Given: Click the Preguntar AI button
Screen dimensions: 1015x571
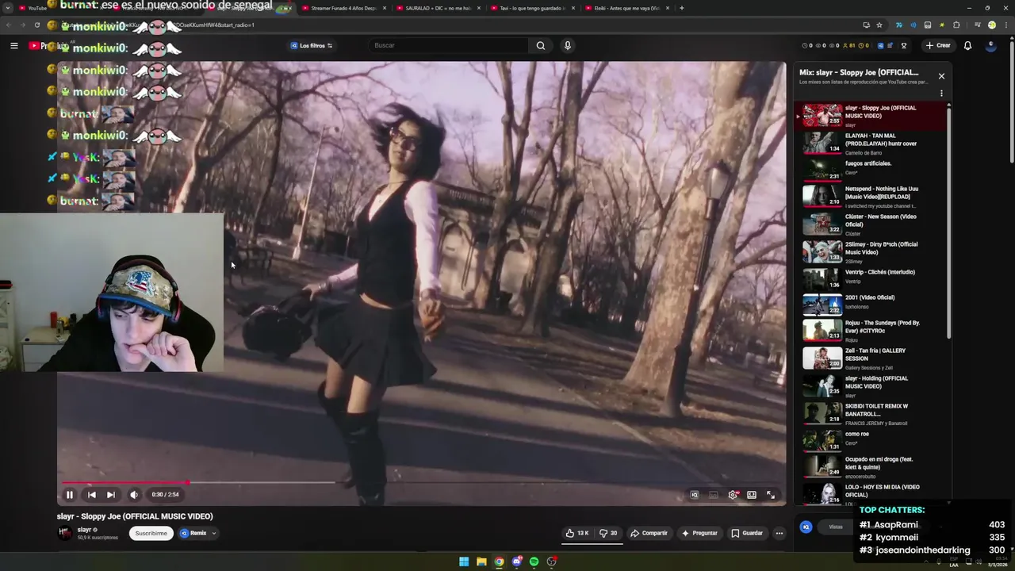Looking at the screenshot, I should pos(699,533).
